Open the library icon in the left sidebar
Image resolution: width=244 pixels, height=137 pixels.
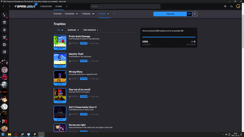pos(4,52)
